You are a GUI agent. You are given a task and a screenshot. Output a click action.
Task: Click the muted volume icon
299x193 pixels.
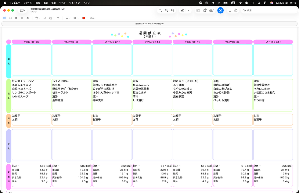213,3
